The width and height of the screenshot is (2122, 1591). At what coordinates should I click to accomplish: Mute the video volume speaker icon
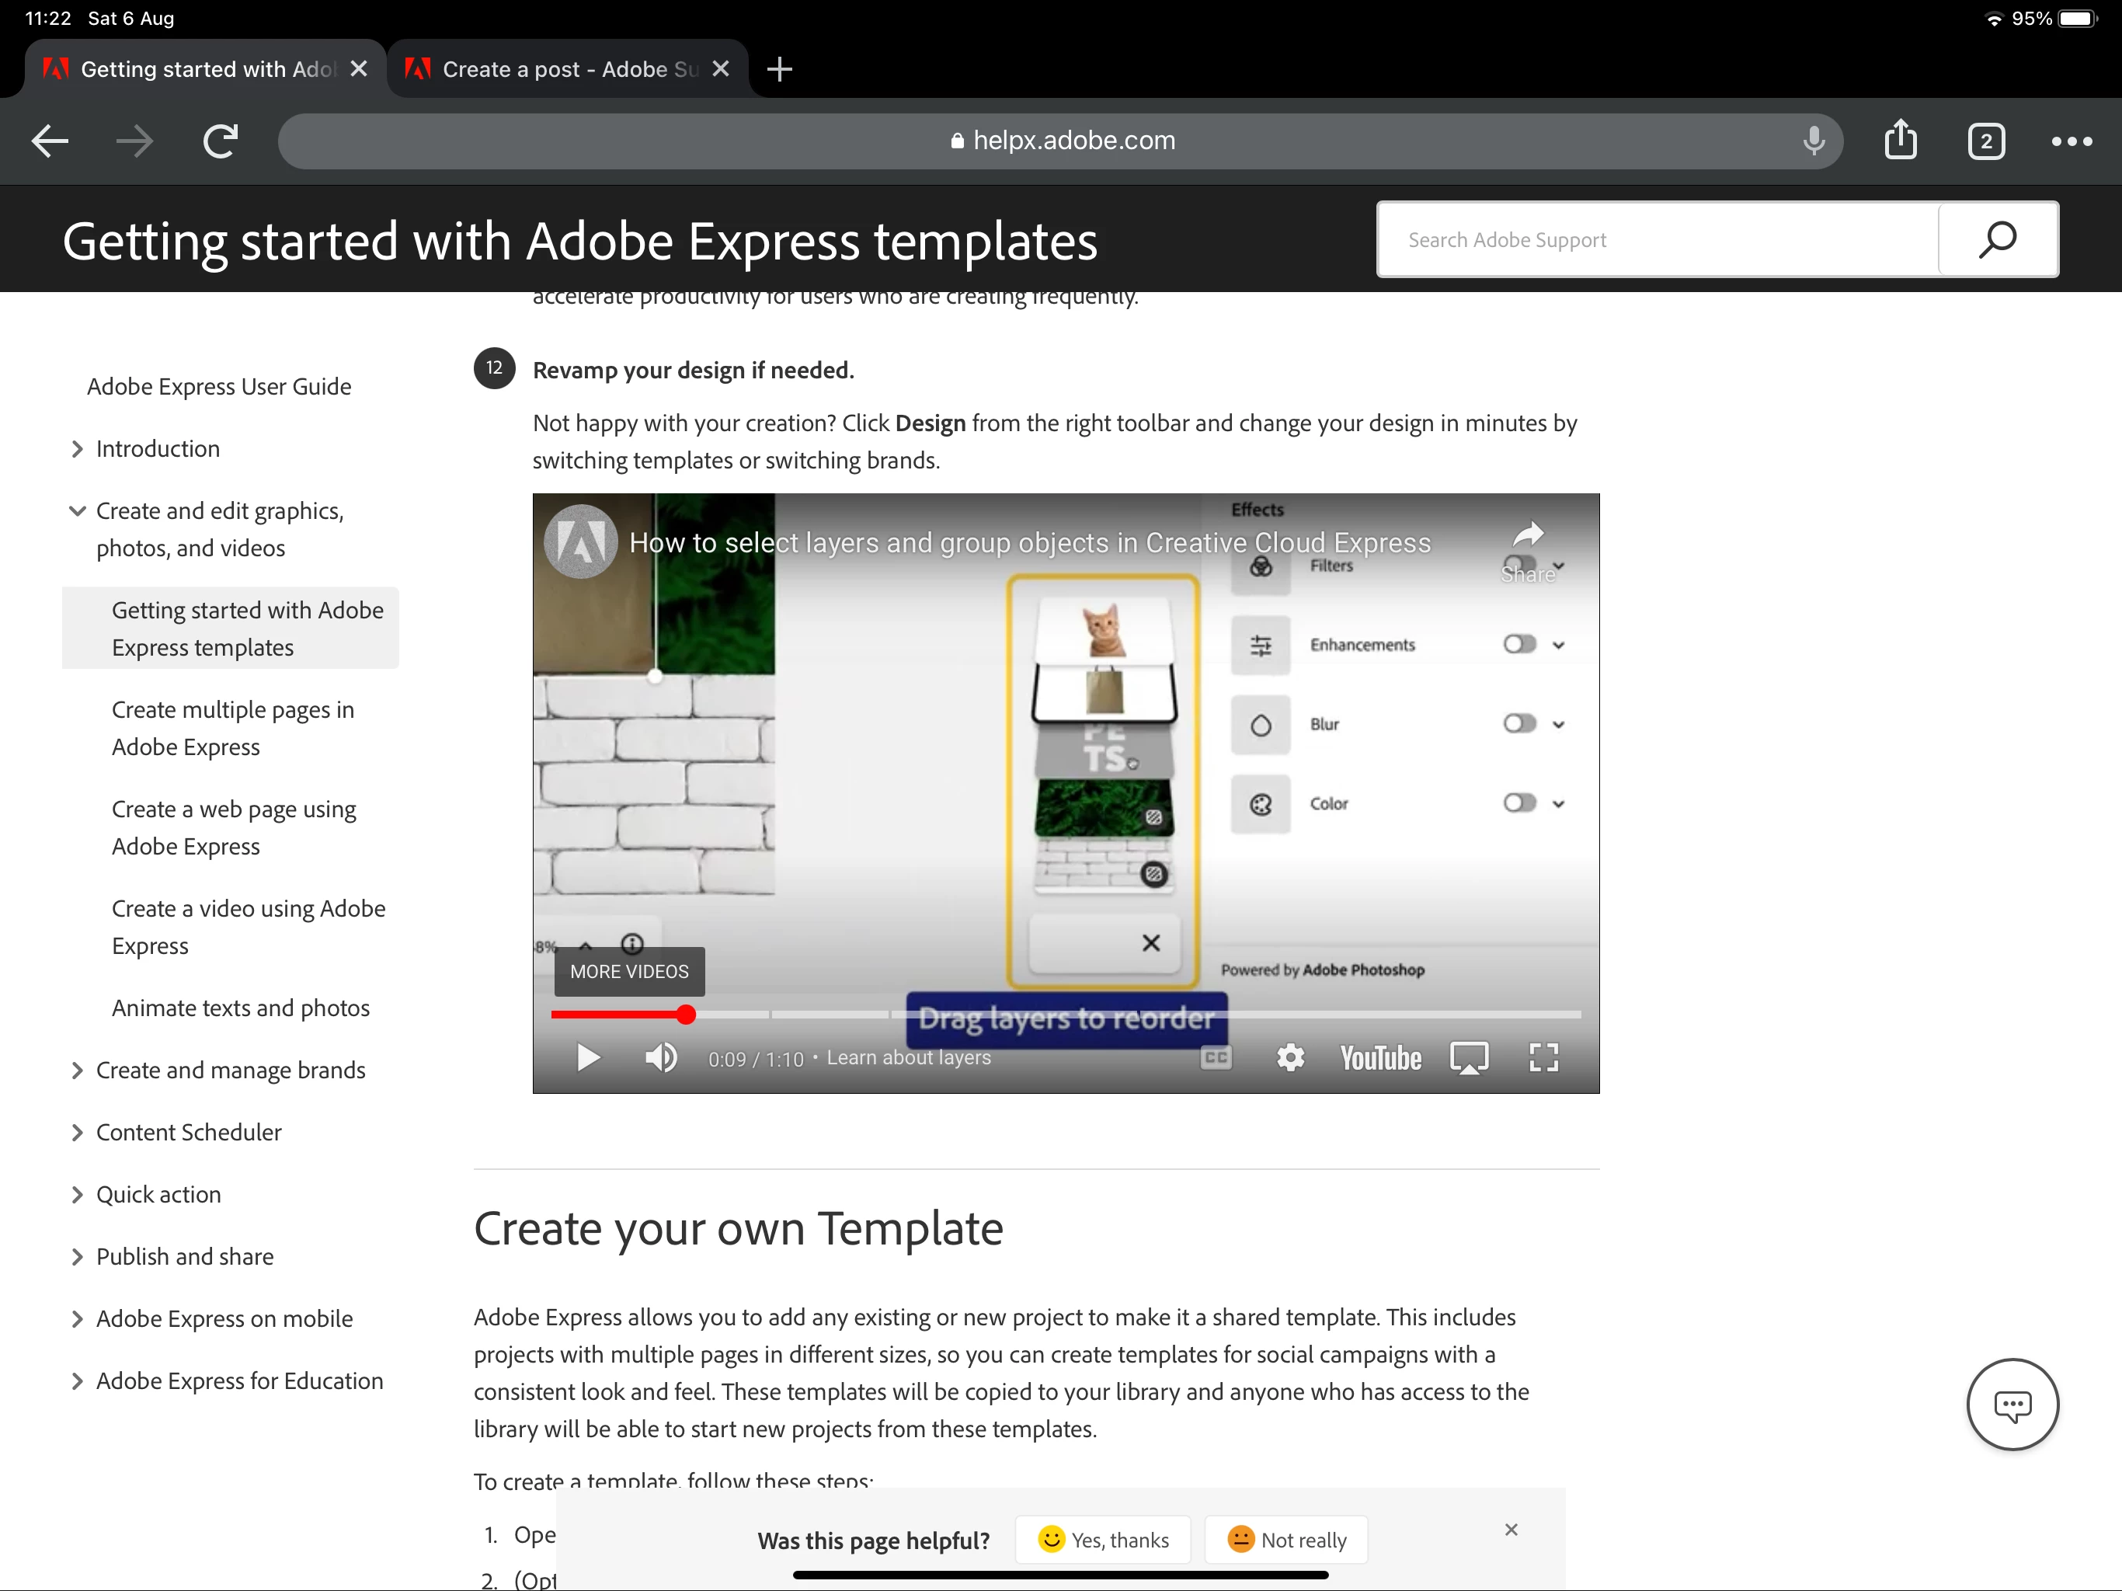pyautogui.click(x=661, y=1057)
